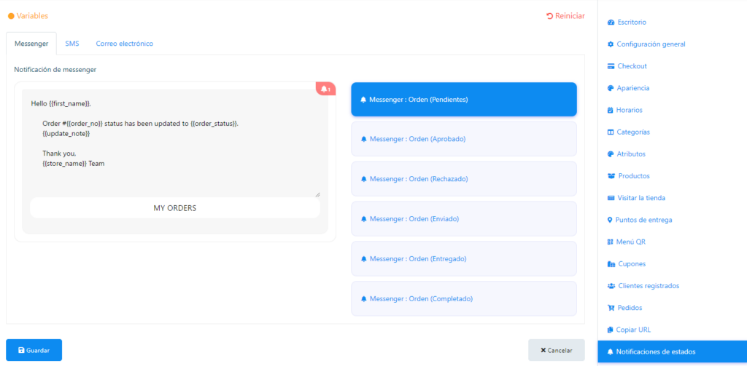Image resolution: width=747 pixels, height=366 pixels.
Task: Click the Configuración general gear icon
Action: click(611, 44)
